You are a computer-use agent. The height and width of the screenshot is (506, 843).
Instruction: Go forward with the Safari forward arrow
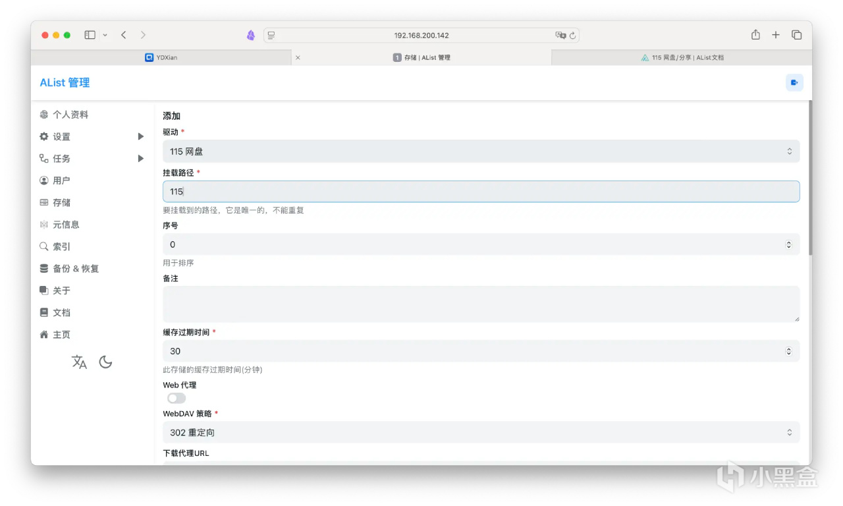[143, 35]
